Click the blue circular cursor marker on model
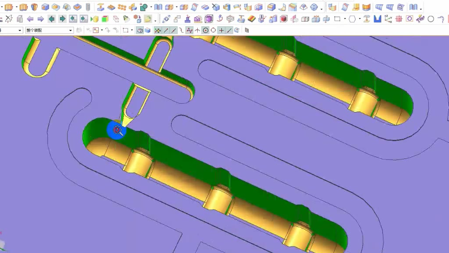 point(117,130)
